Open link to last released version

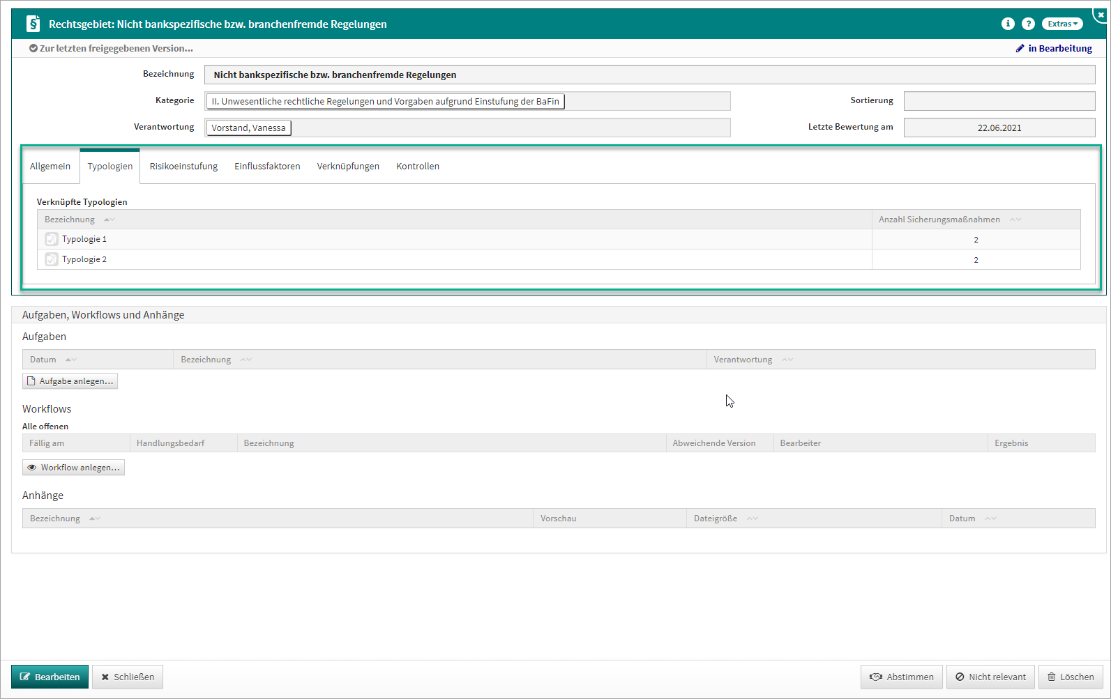click(112, 48)
